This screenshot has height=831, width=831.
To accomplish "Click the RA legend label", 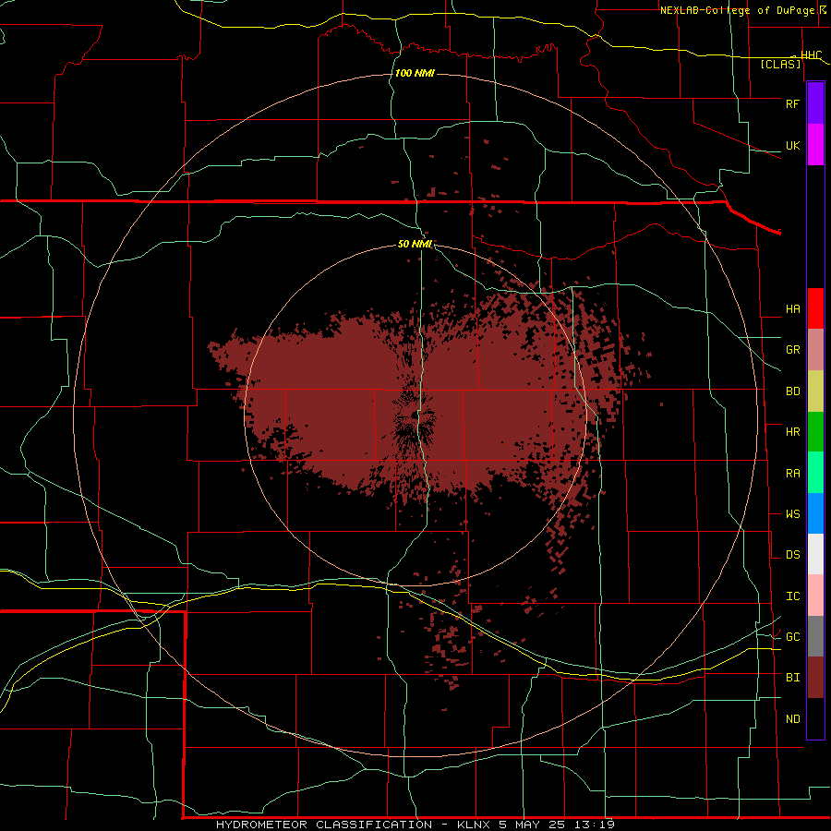I will click(x=792, y=473).
